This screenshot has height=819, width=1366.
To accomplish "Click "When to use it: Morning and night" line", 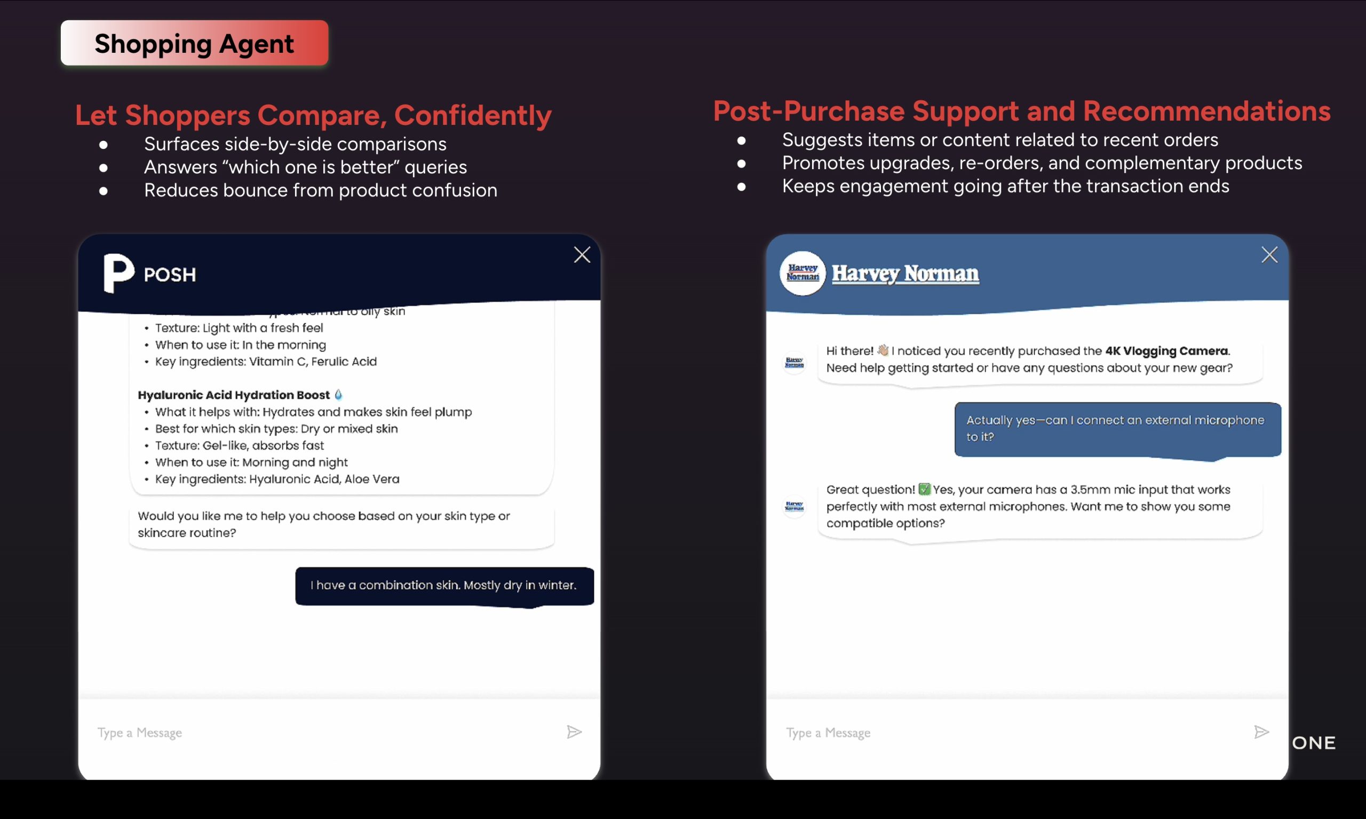I will [252, 463].
